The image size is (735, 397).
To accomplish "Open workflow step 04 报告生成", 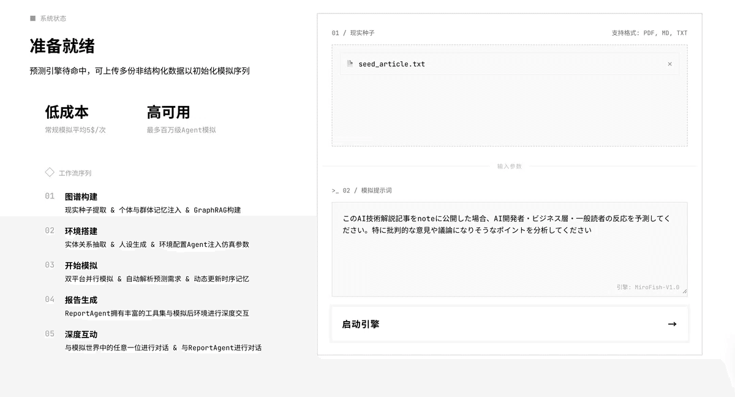I will [x=81, y=300].
